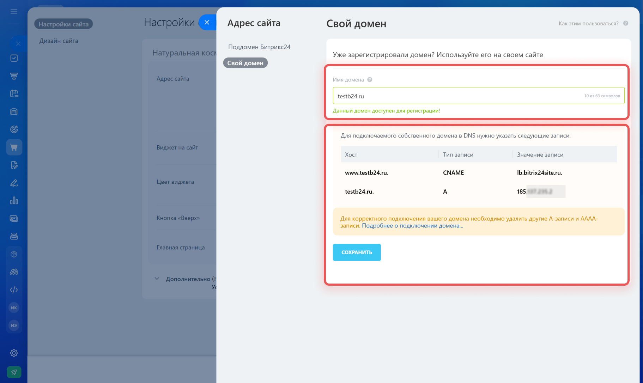Open the robot automation icon in sidebar
Image resolution: width=643 pixels, height=383 pixels.
tap(14, 236)
